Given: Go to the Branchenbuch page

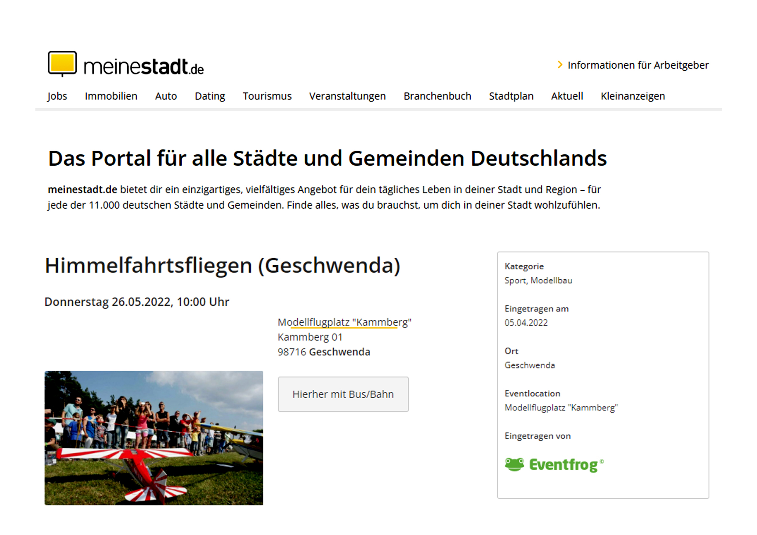Looking at the screenshot, I should (437, 96).
